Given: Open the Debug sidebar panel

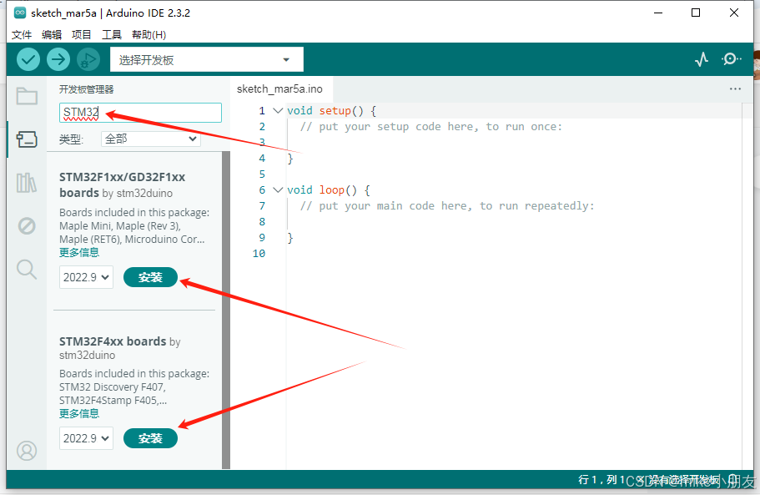Looking at the screenshot, I should click(27, 226).
